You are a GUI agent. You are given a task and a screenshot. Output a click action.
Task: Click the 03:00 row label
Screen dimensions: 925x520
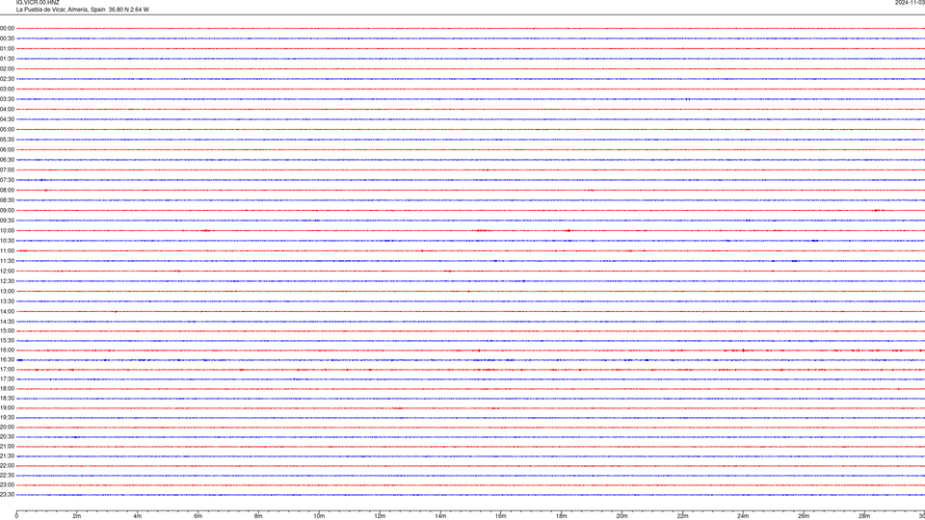(x=7, y=89)
